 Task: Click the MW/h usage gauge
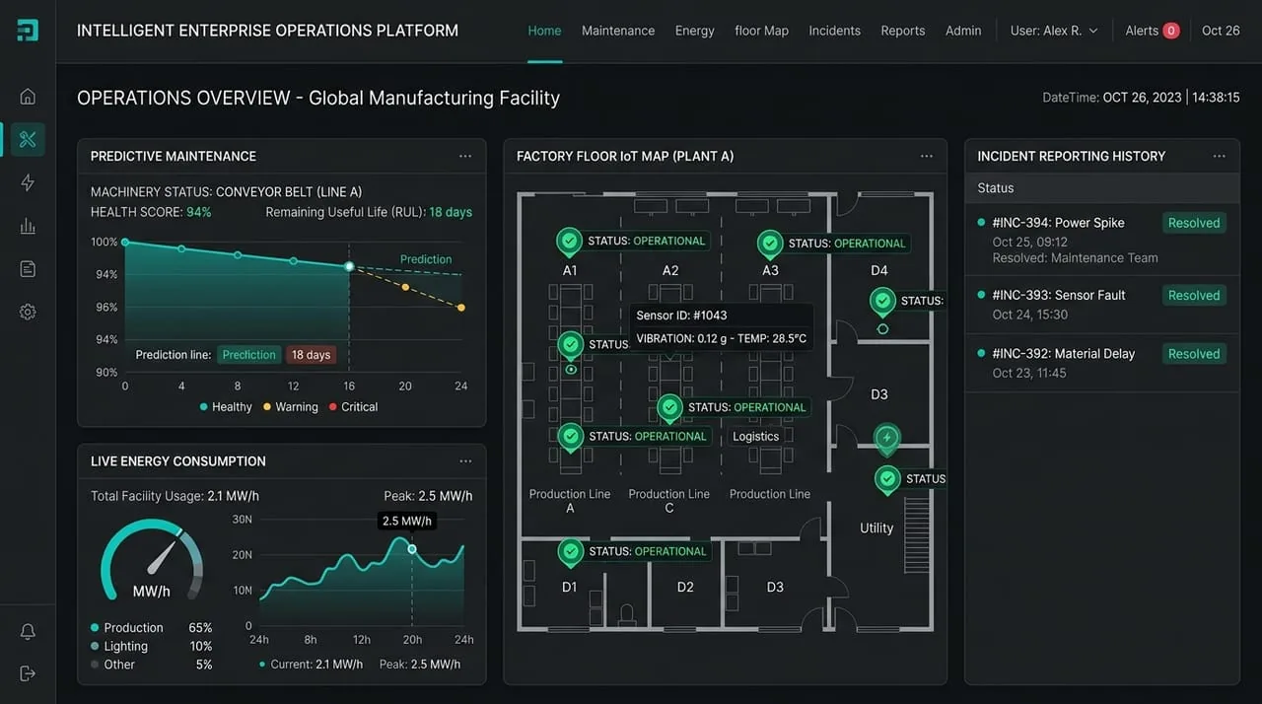[152, 562]
